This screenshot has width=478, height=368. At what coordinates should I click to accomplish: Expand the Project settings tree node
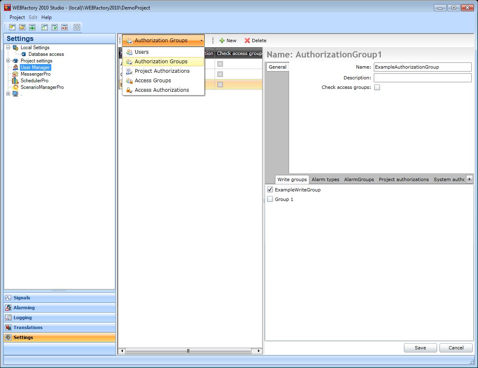click(8, 61)
